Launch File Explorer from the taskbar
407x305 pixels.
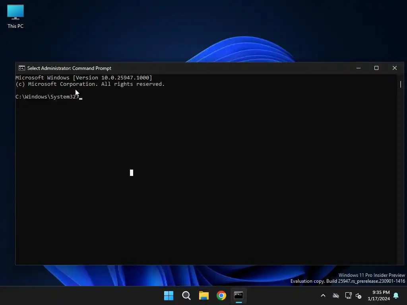204,295
